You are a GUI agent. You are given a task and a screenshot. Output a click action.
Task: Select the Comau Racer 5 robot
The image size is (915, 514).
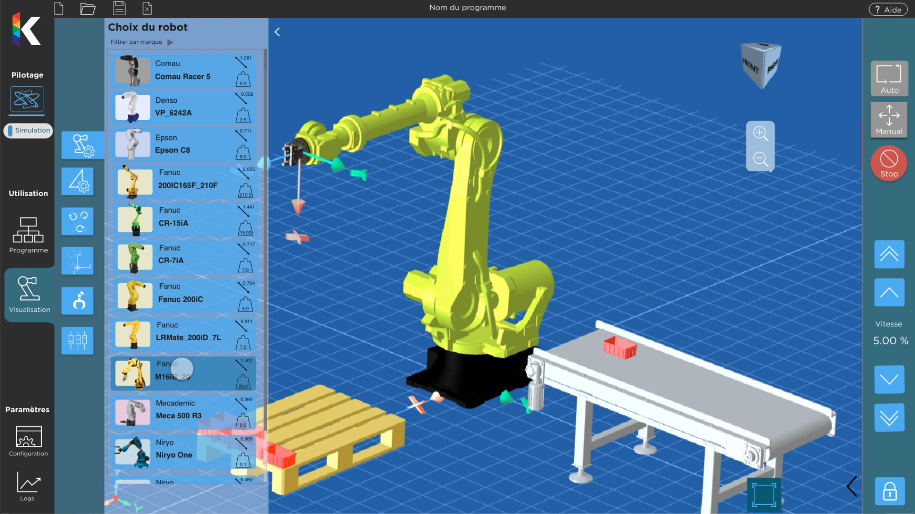point(183,70)
